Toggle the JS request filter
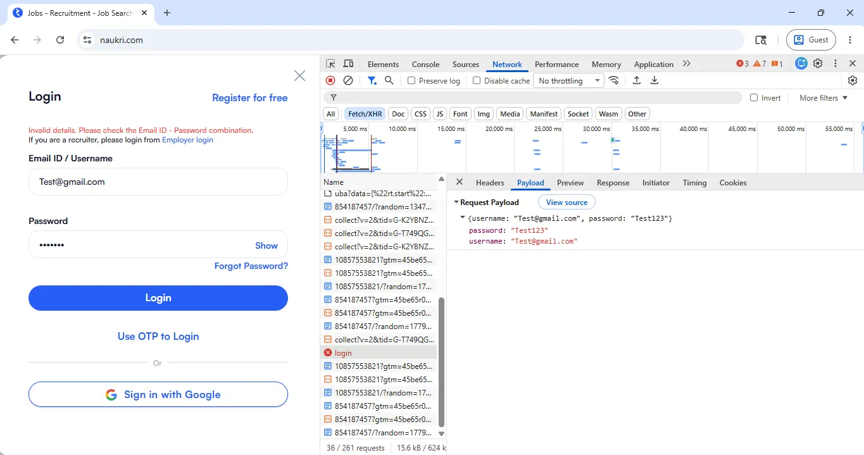This screenshot has height=455, width=864. point(439,114)
